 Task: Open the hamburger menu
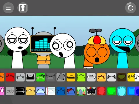pos(8,8)
